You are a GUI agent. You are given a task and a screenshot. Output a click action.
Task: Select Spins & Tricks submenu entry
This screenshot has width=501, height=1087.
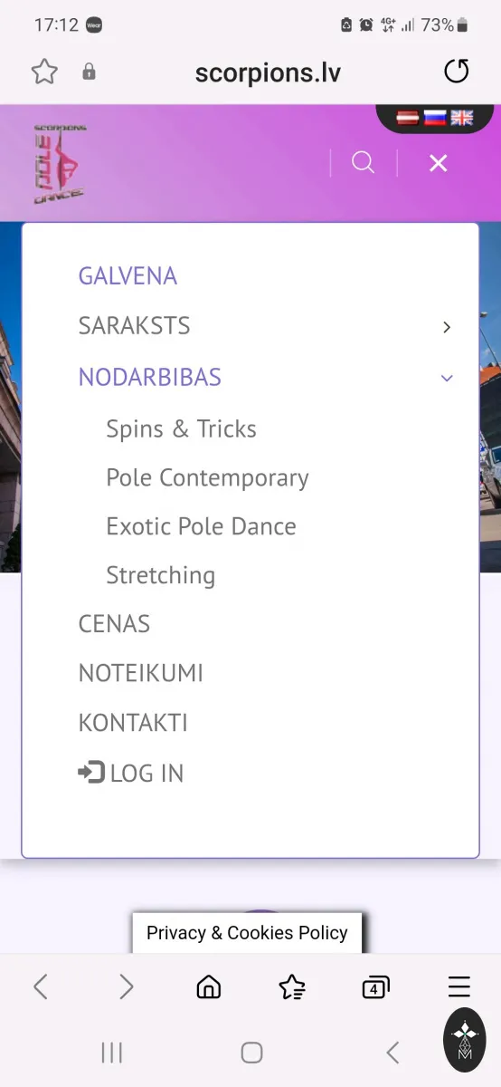[181, 428]
